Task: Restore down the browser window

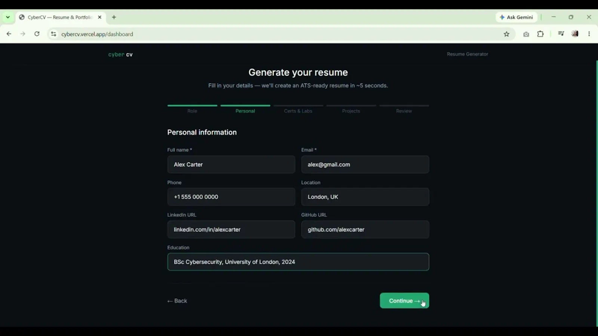Action: [x=571, y=17]
